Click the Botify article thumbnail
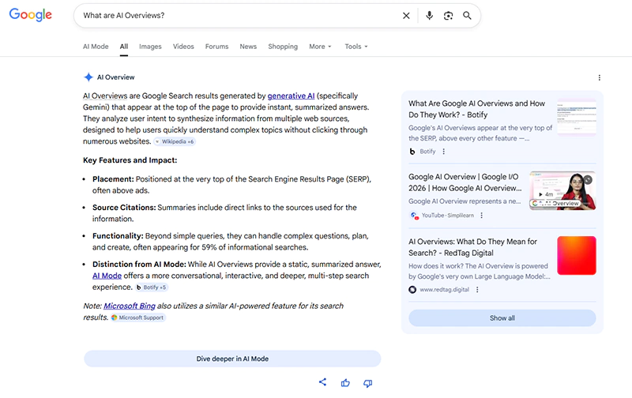Screen dimensions: 632x398 577,118
